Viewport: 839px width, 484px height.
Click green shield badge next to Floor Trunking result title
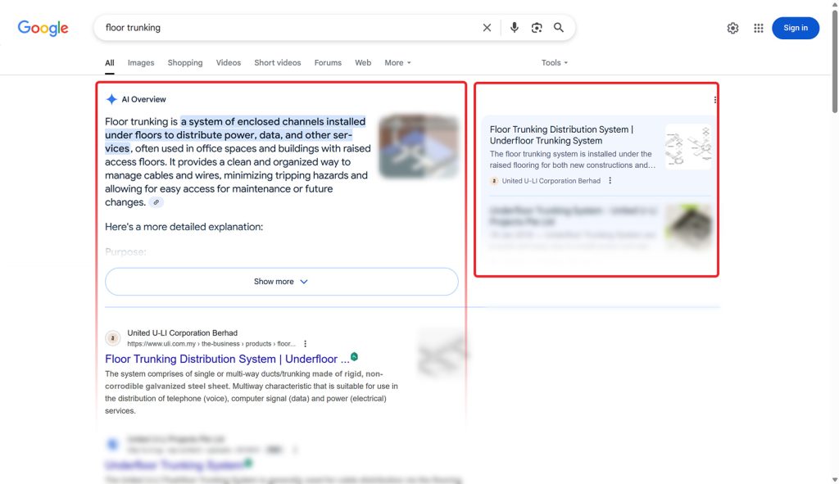pos(354,357)
